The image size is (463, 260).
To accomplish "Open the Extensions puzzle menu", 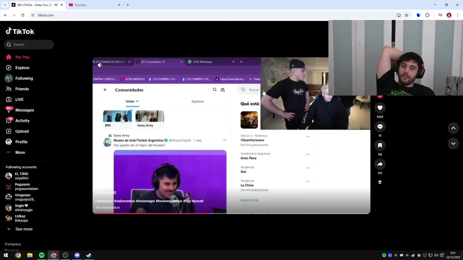I will coord(427,15).
